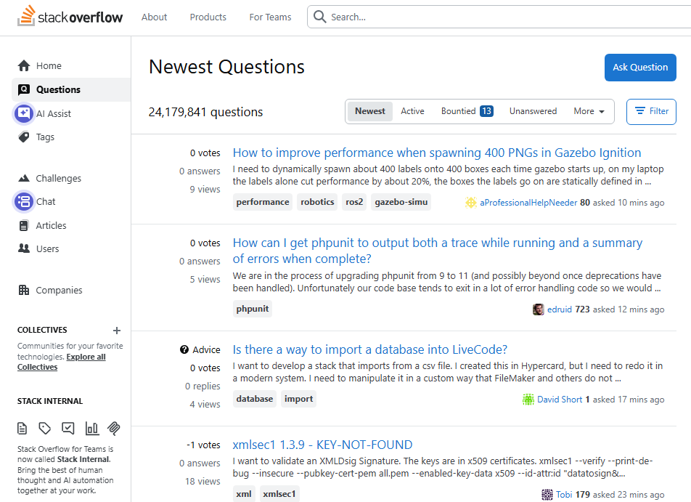This screenshot has height=502, width=691.
Task: Click the Stack Overflow logo
Action: pyautogui.click(x=70, y=16)
